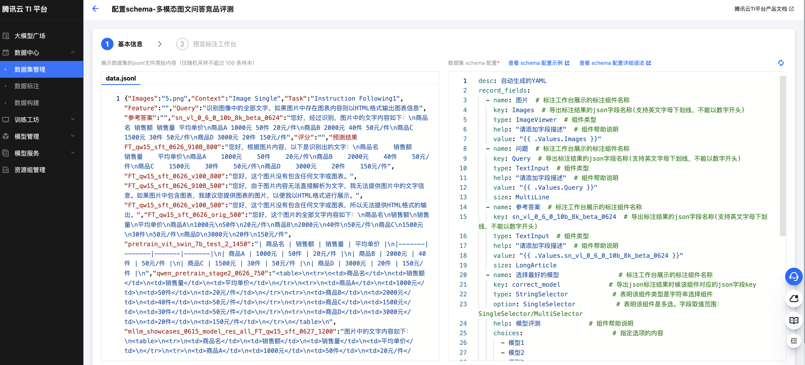Click on '- 模型2' choice line
The width and height of the screenshot is (805, 365).
pyautogui.click(x=512, y=353)
